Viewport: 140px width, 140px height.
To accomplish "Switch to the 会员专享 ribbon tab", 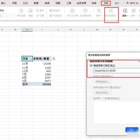I will (82, 3).
